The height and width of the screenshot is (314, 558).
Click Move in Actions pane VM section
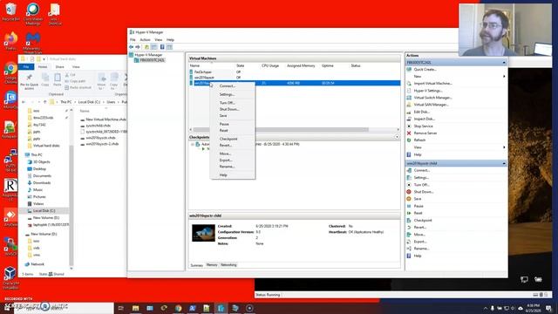tap(419, 235)
